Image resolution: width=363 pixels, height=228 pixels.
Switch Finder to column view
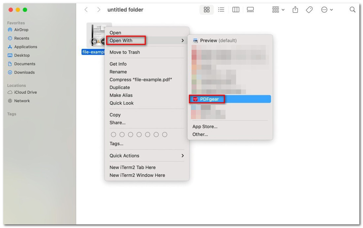(x=236, y=10)
